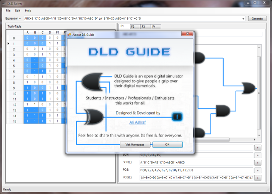Click the F1 cell in row 14
This screenshot has width=272, height=194.
(x=57, y=115)
